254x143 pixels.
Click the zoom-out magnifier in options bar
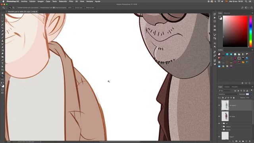(13, 8)
